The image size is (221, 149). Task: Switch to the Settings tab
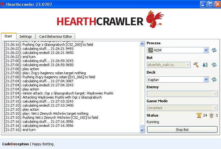26,36
